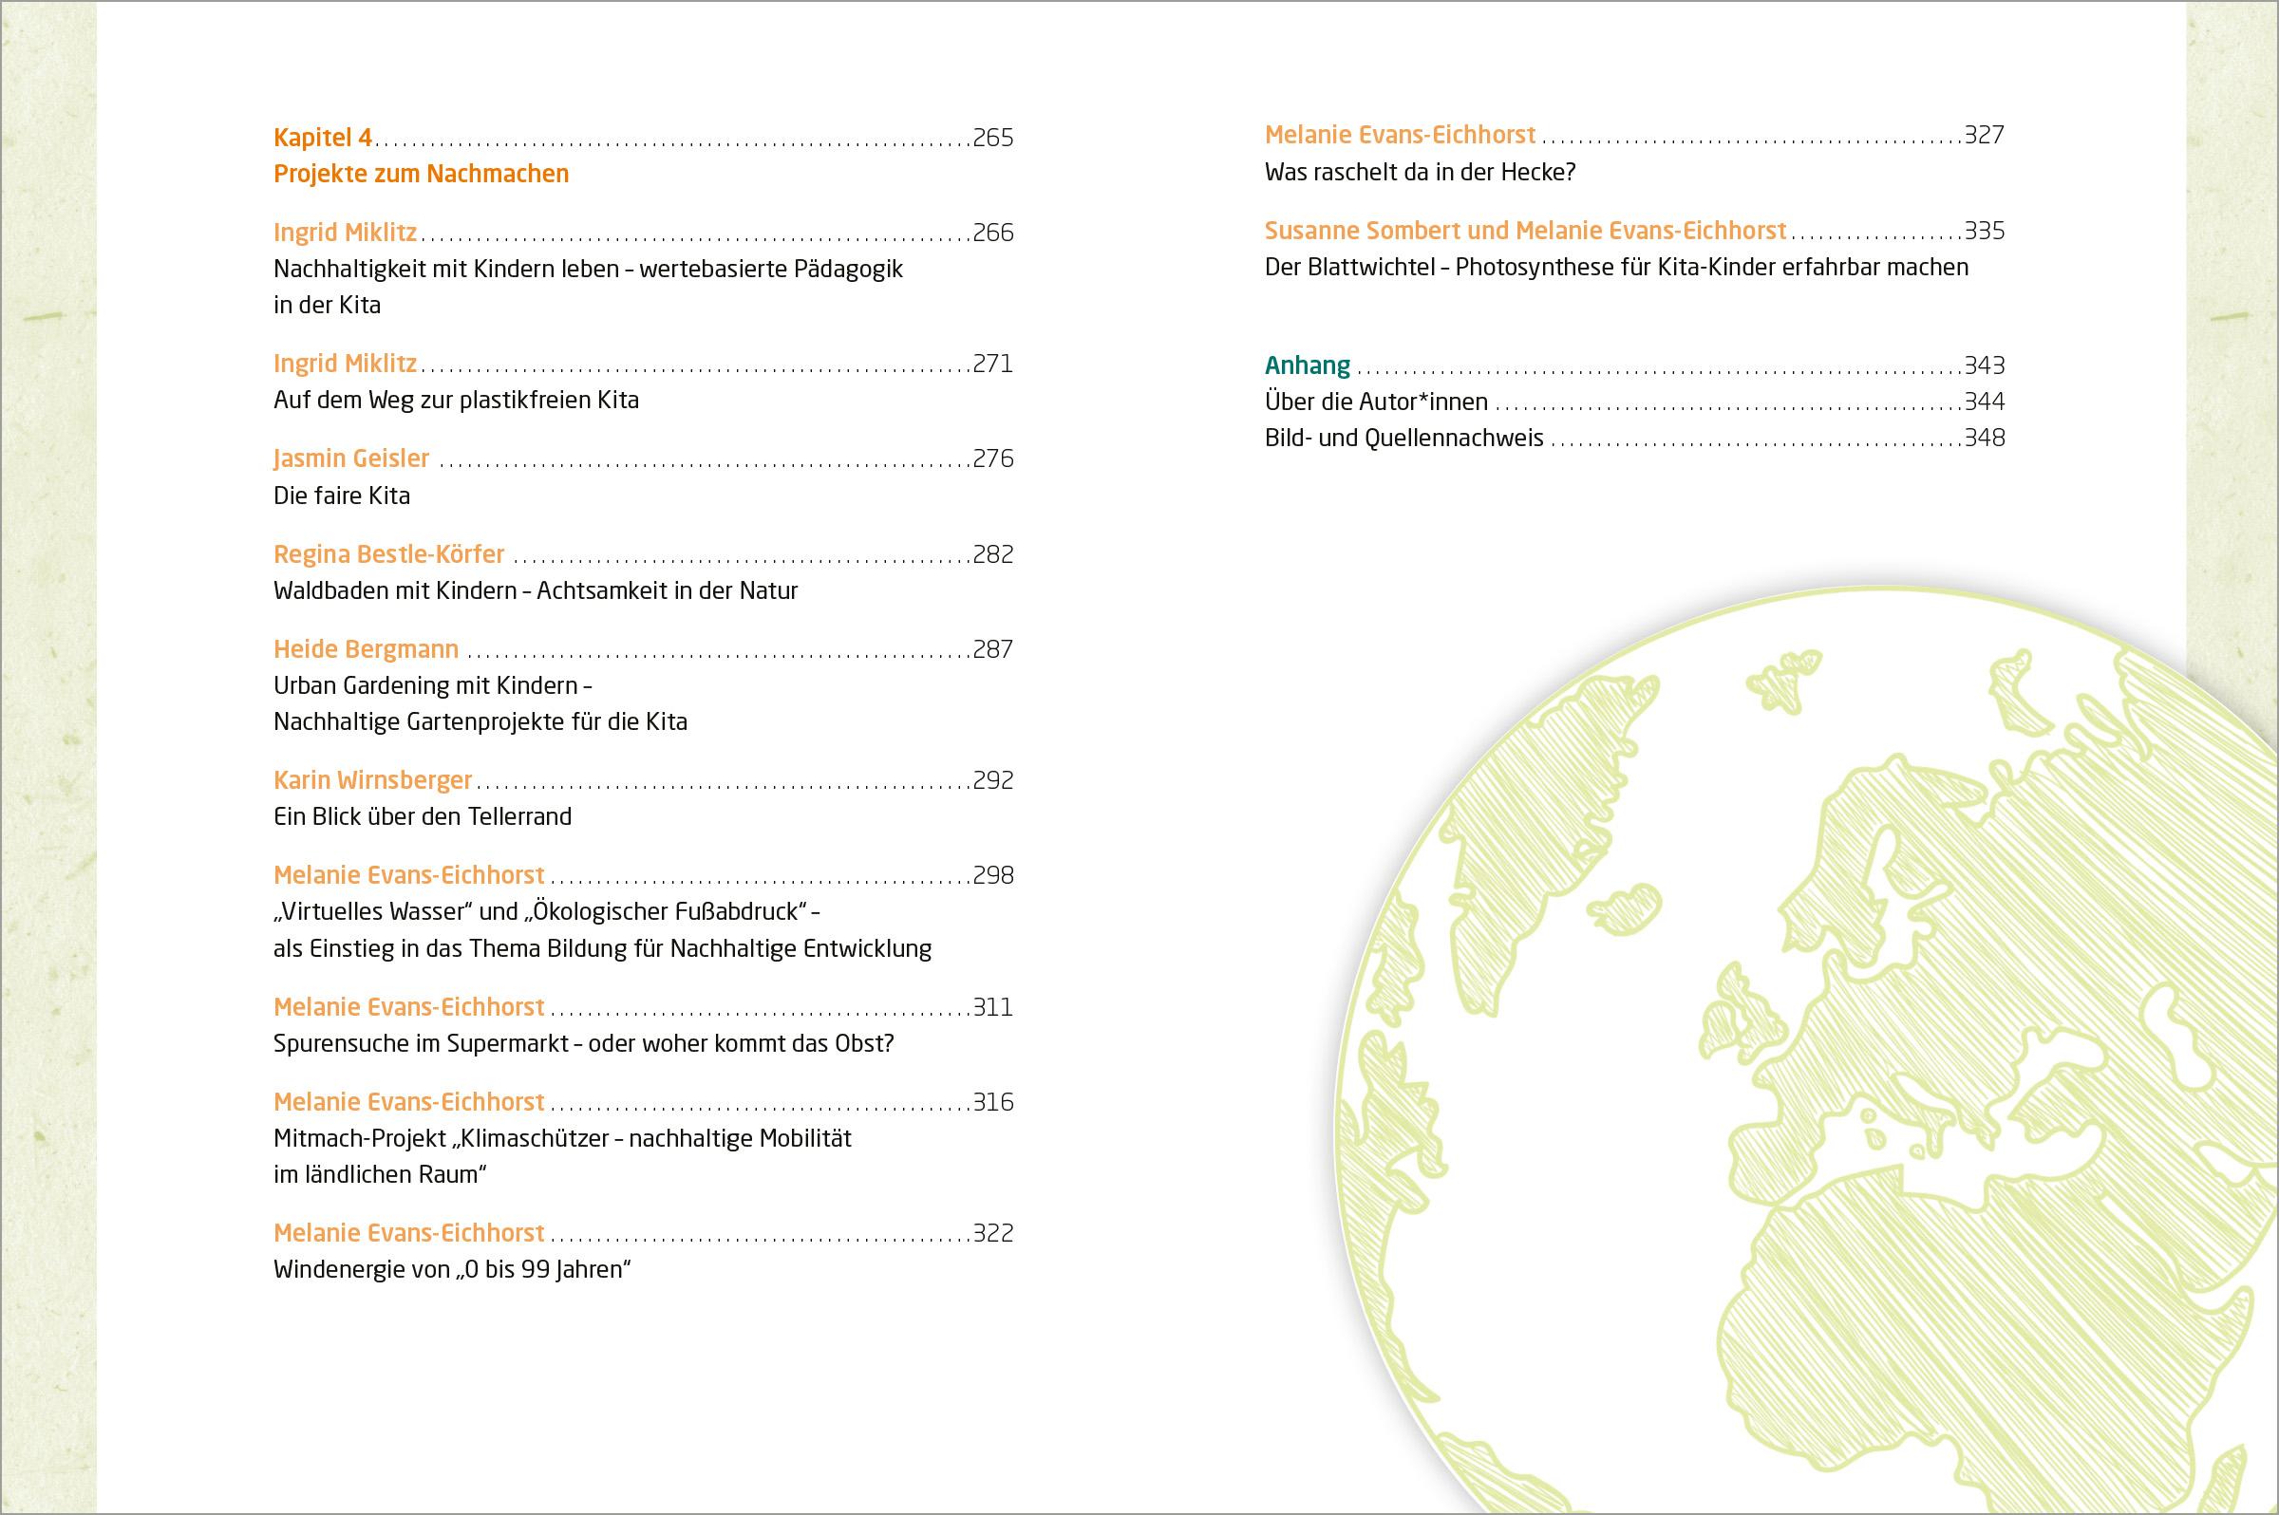Select Karin Wirnsberger author entry
The height and width of the screenshot is (1515, 2279).
(x=373, y=779)
